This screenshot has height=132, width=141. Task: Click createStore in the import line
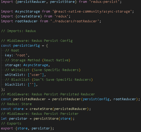[29, 16]
